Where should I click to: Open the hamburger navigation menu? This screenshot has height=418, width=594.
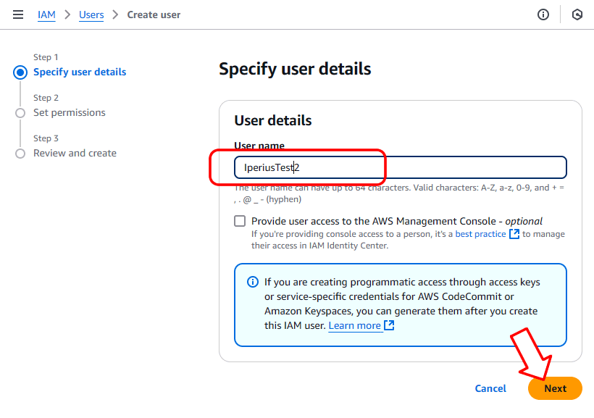click(x=18, y=14)
